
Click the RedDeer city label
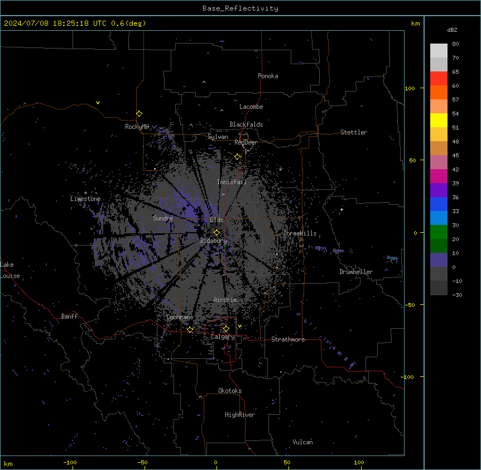pos(246,142)
